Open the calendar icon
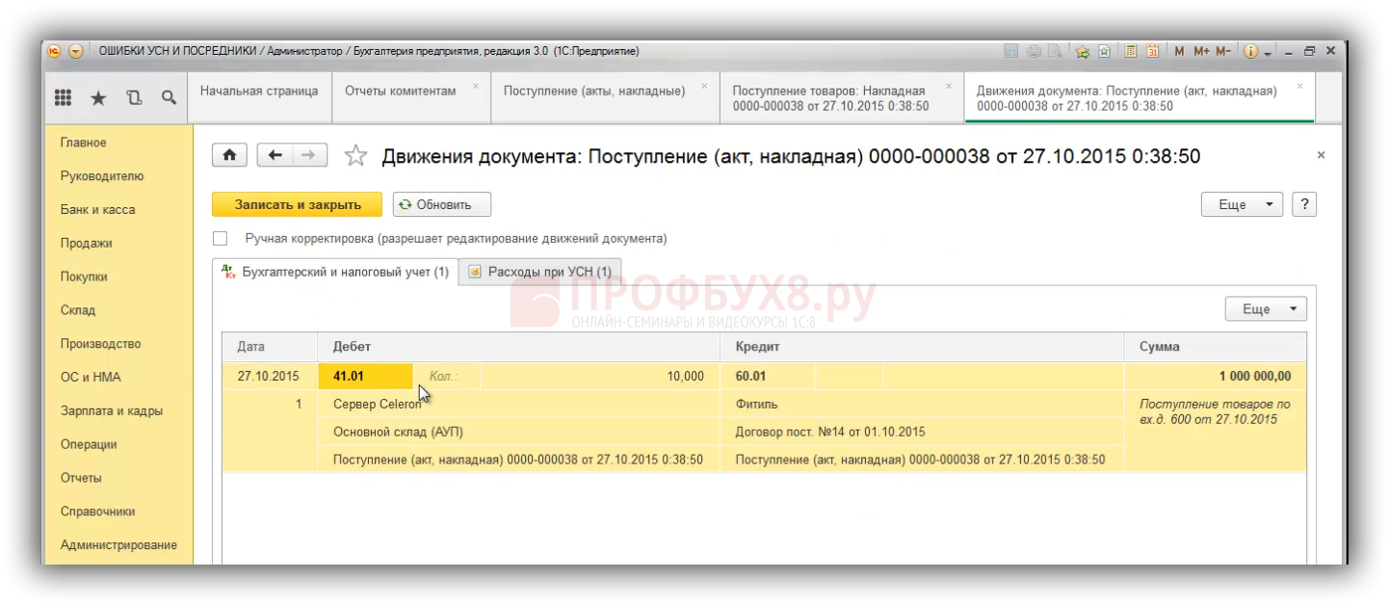1389x605 pixels. pyautogui.click(x=1152, y=51)
